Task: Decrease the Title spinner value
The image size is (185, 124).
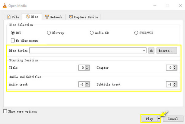Action: [87, 69]
